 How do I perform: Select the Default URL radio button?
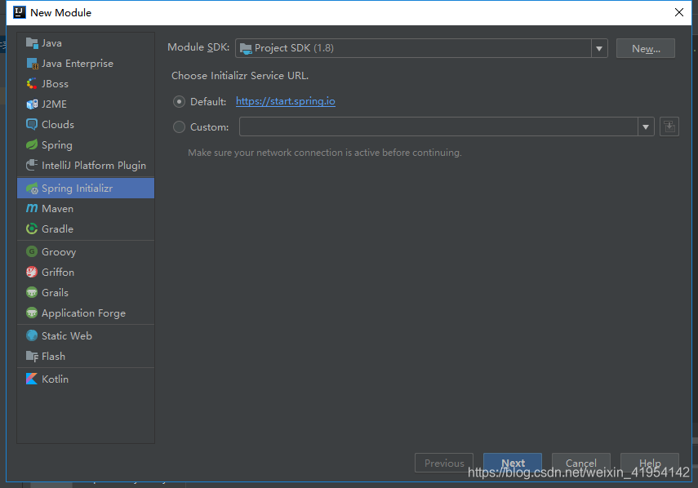179,102
